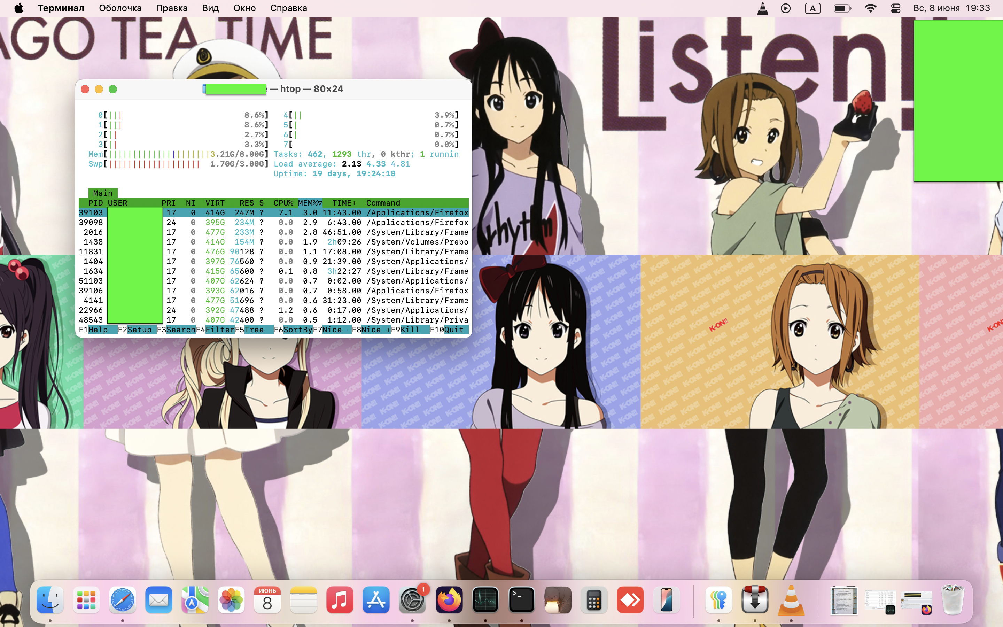Open System Settings with the update badge
Screen dimensions: 1003x627
pyautogui.click(x=412, y=599)
